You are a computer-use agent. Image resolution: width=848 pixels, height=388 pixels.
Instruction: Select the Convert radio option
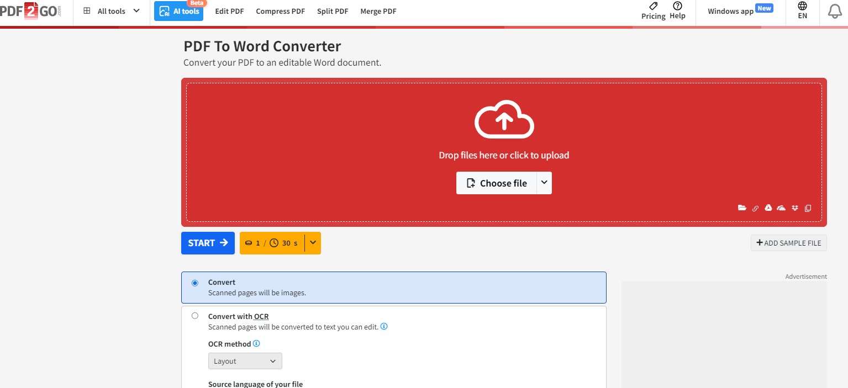click(195, 283)
